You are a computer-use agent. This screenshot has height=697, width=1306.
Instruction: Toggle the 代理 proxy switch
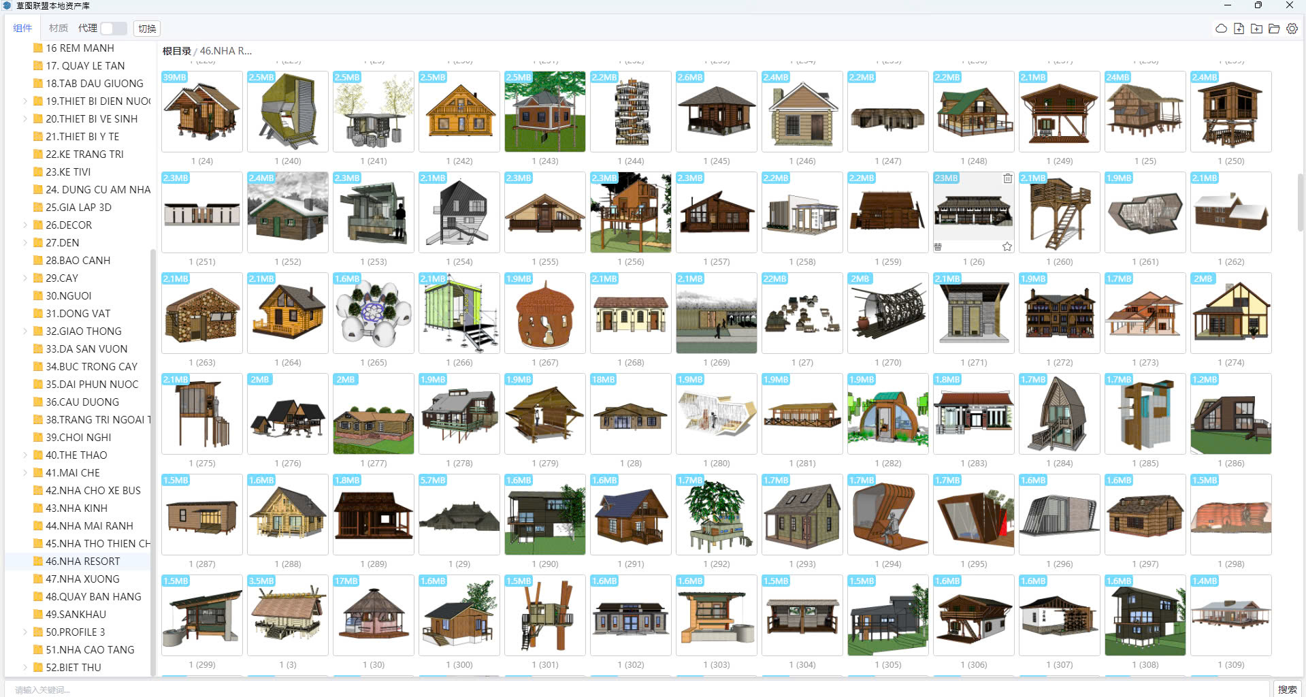[x=113, y=28]
